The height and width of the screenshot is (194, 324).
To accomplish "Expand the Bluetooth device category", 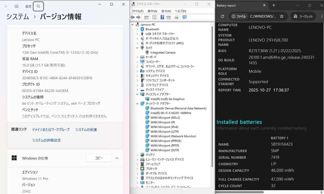I will point(137,29).
